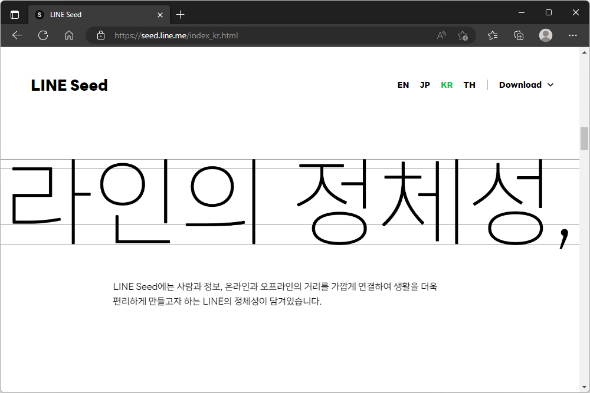Minimize the browser window
The height and width of the screenshot is (393, 590).
(x=522, y=12)
